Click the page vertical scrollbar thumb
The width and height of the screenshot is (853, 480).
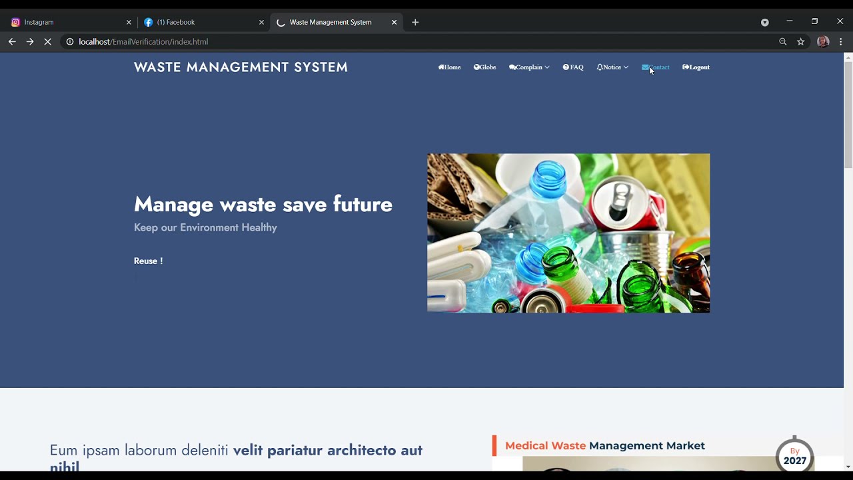coord(848,115)
